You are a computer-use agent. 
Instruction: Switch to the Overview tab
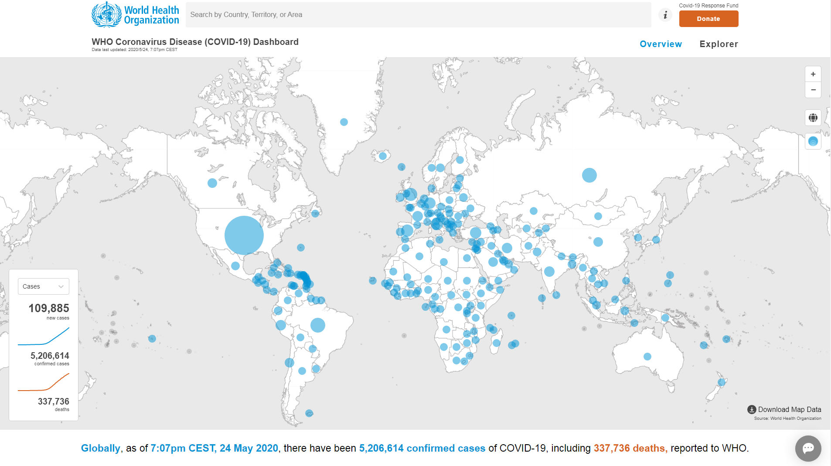[661, 44]
